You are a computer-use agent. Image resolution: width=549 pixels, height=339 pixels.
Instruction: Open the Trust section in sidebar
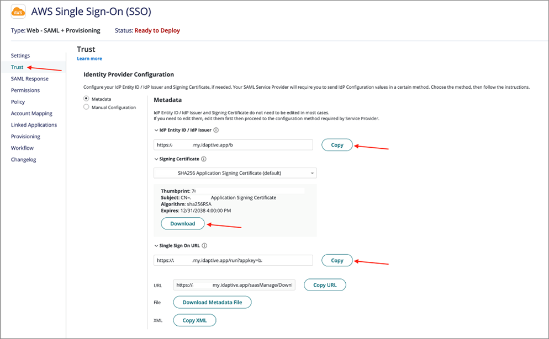(x=17, y=67)
